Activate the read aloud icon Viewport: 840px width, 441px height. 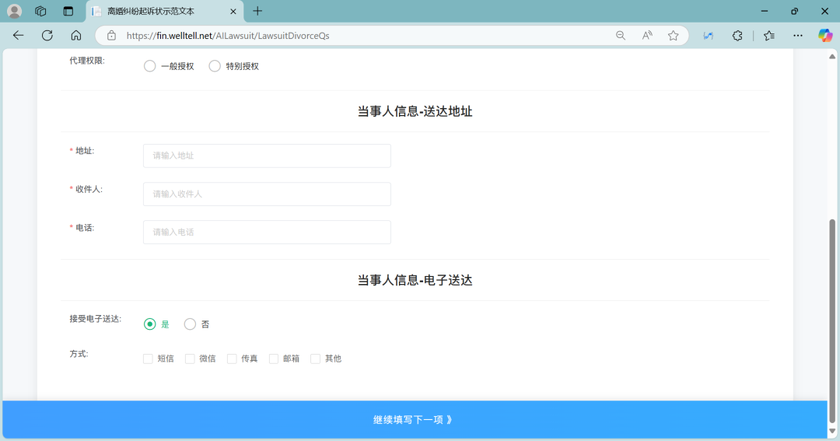click(x=647, y=35)
